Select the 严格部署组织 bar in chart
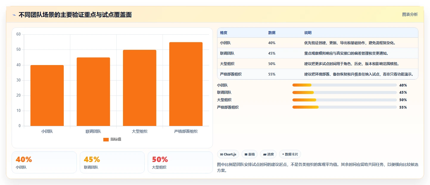This screenshot has height=185, width=430. point(186,84)
